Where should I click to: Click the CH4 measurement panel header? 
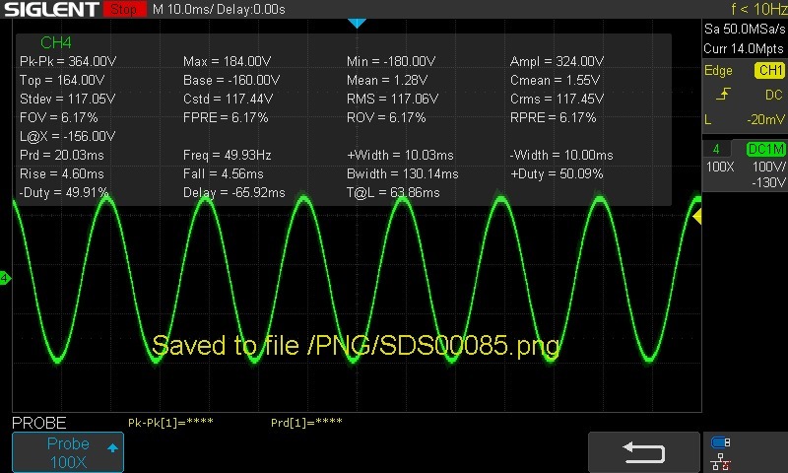[56, 42]
